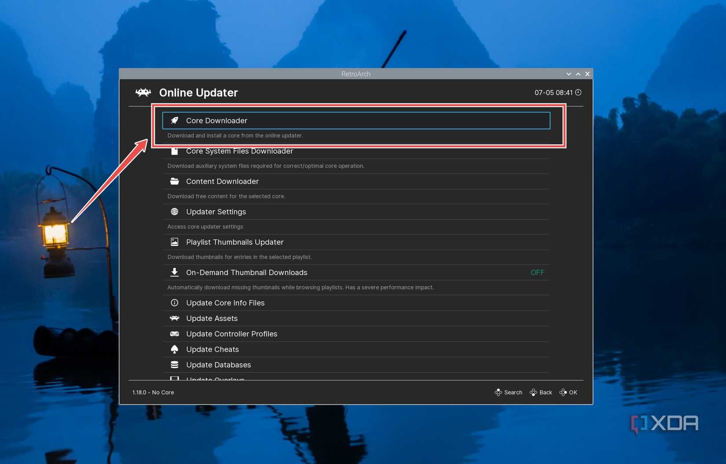Click the folder icon next to Content Downloader
726x464 pixels.
[x=174, y=181]
